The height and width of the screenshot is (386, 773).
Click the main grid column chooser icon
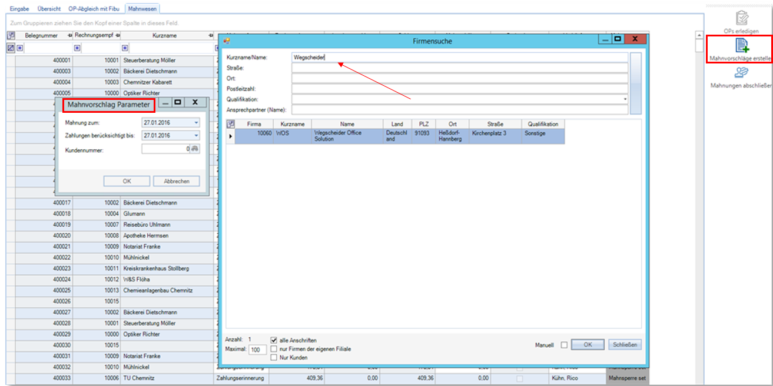point(11,36)
